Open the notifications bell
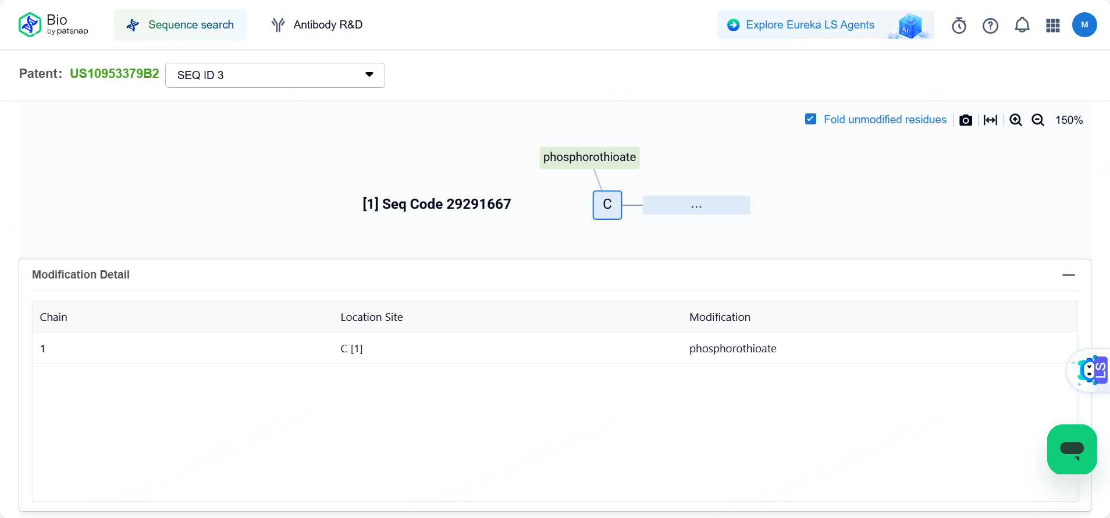Screen dimensions: 1110x518 click(1022, 25)
